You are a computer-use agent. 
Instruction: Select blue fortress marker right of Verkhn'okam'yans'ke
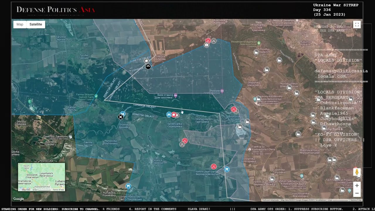tap(227, 169)
